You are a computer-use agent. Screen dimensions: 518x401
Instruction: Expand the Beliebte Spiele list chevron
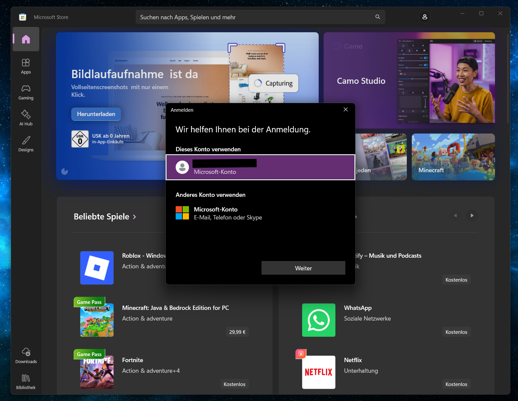[x=134, y=217]
